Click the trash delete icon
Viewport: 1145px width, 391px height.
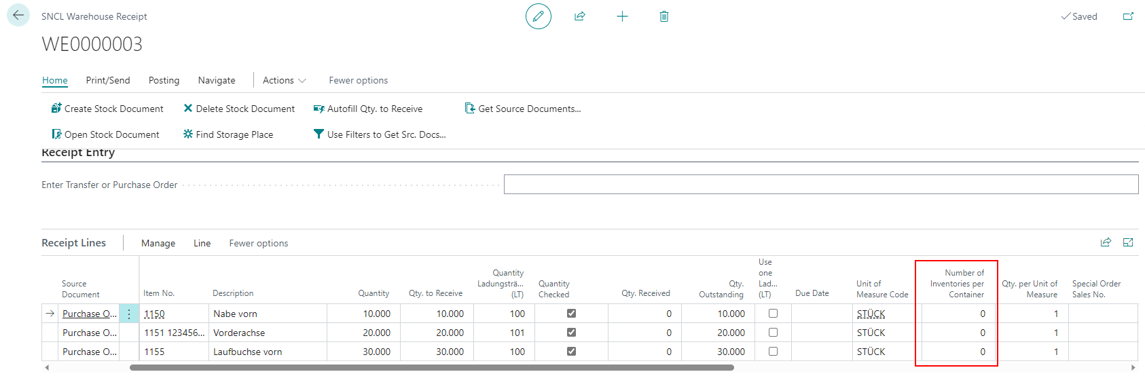click(x=664, y=16)
